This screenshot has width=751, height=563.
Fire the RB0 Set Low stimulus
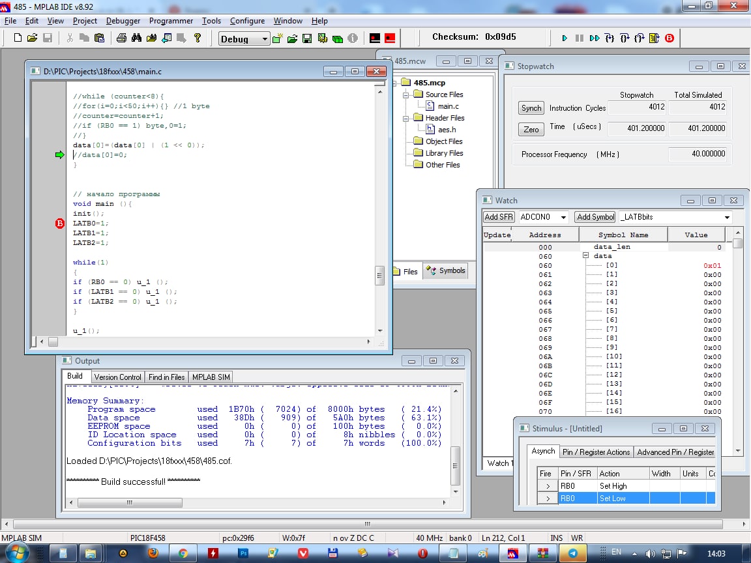click(548, 498)
